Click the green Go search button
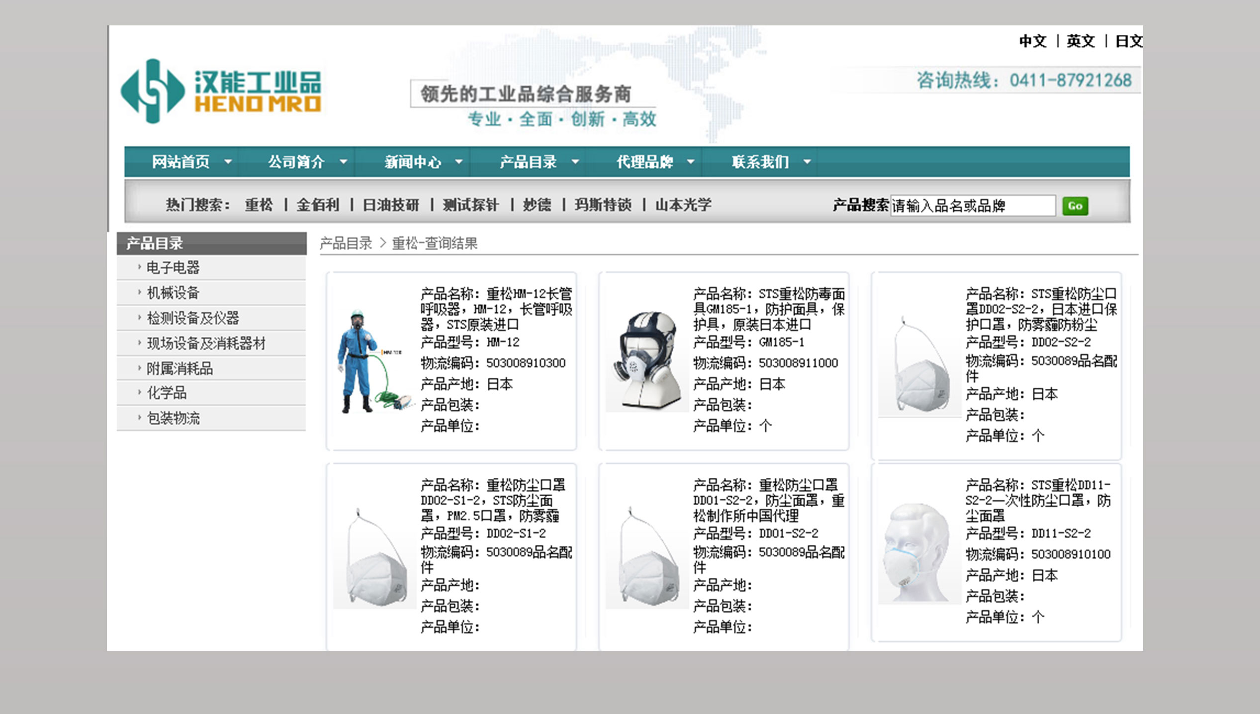Viewport: 1260px width, 714px height. point(1075,206)
